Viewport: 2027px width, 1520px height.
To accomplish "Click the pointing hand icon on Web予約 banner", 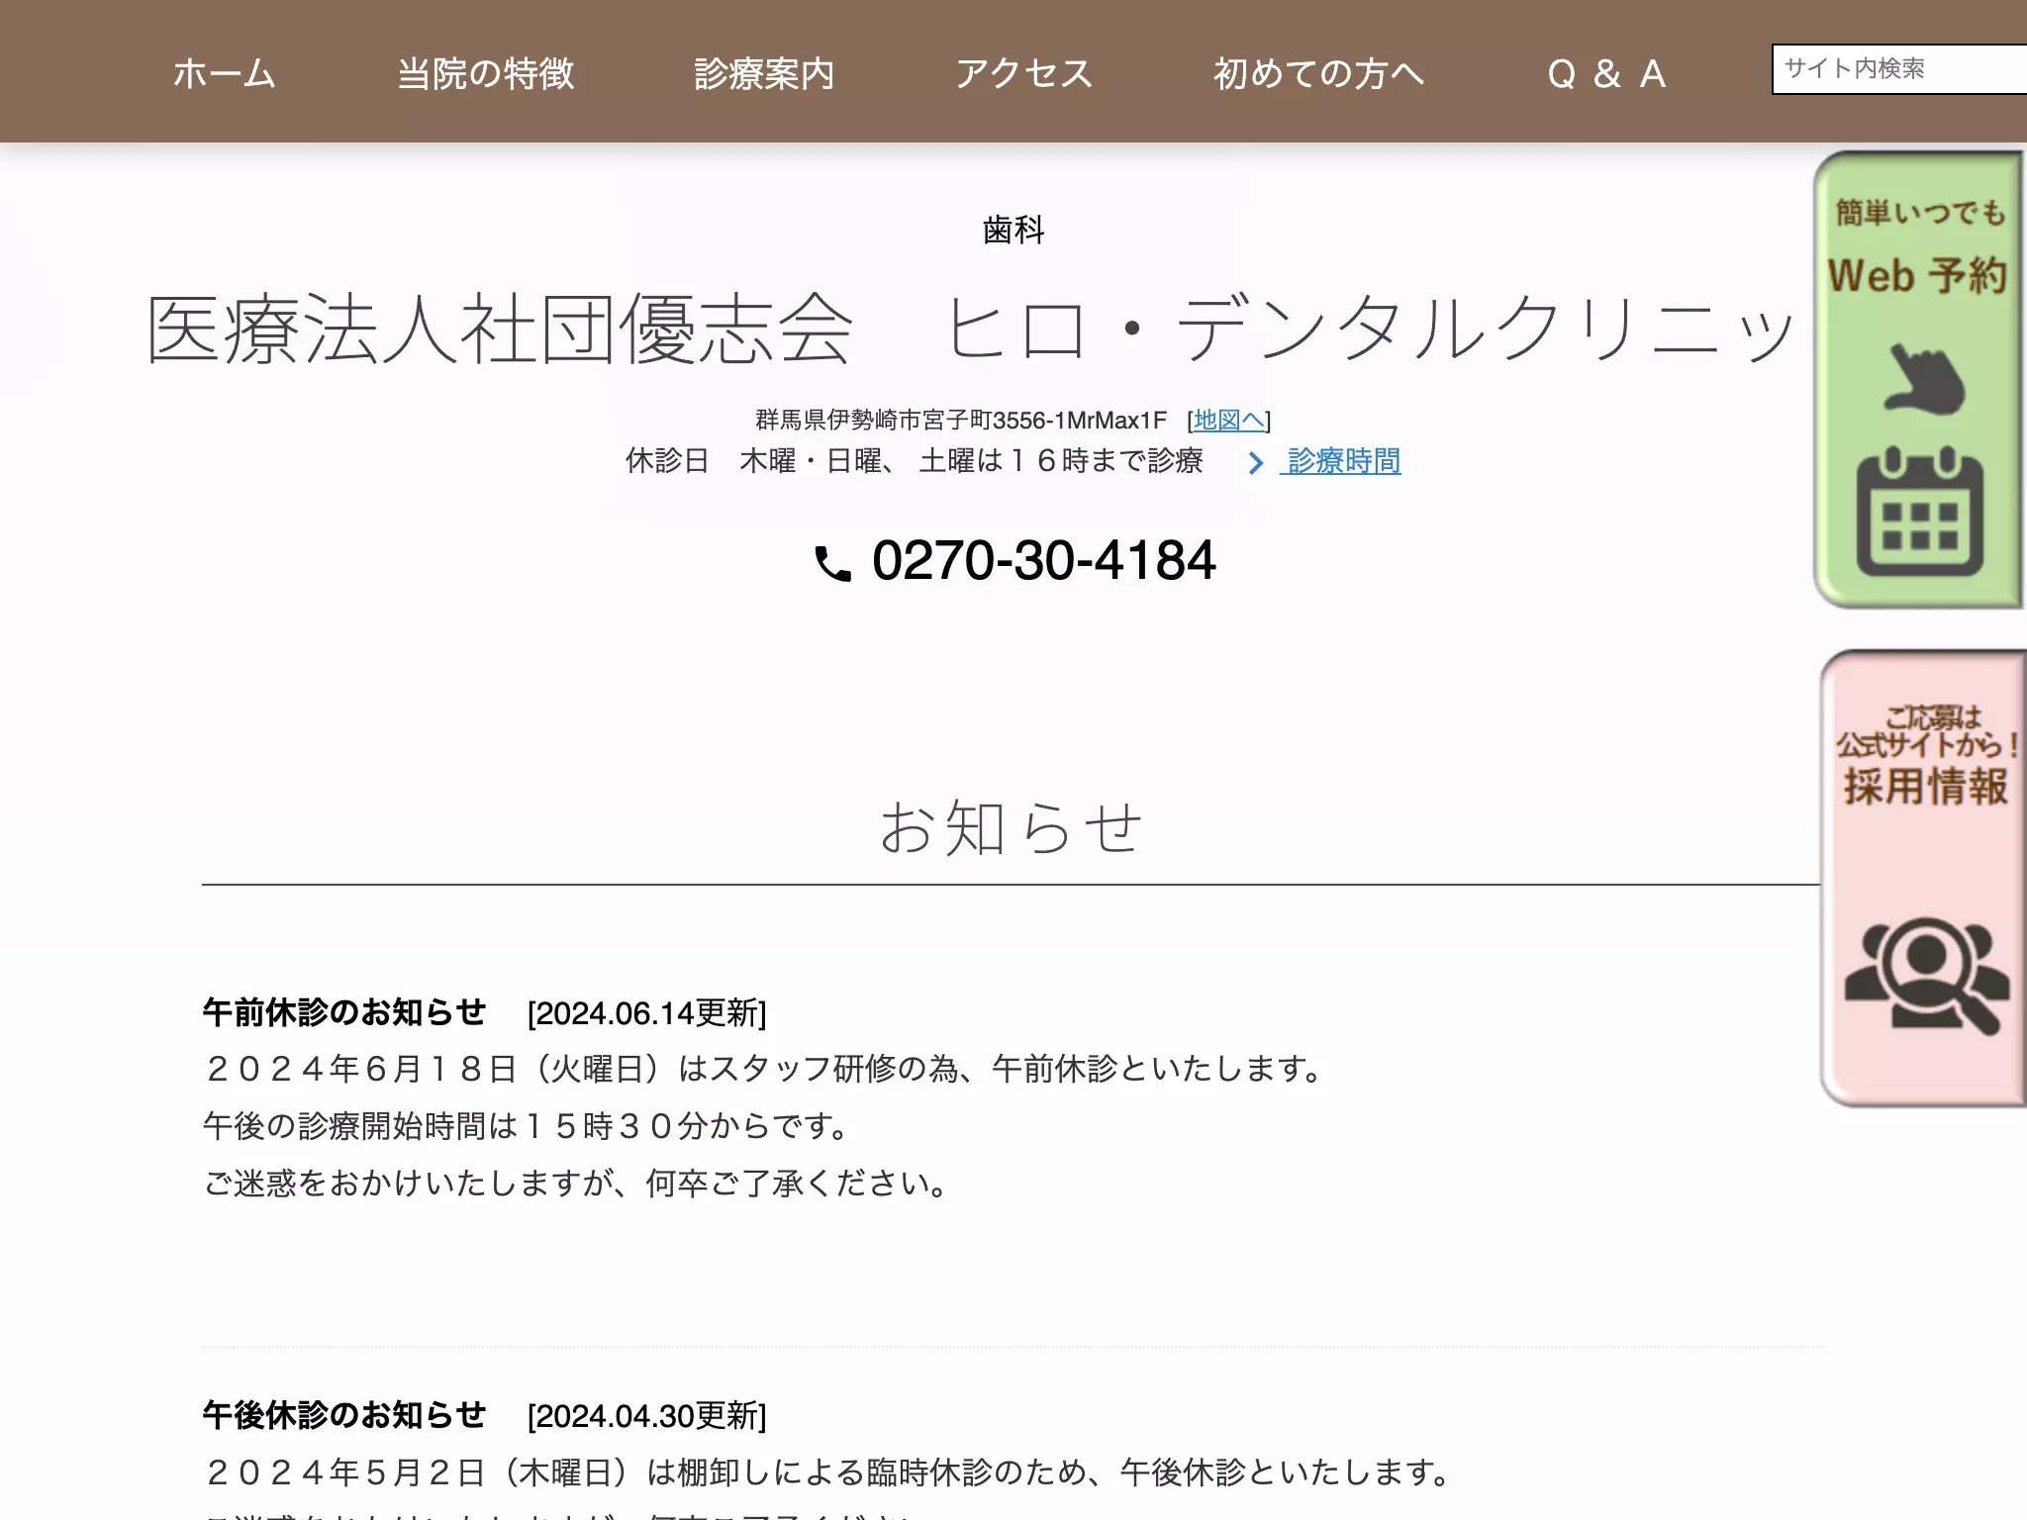I will coord(1922,378).
